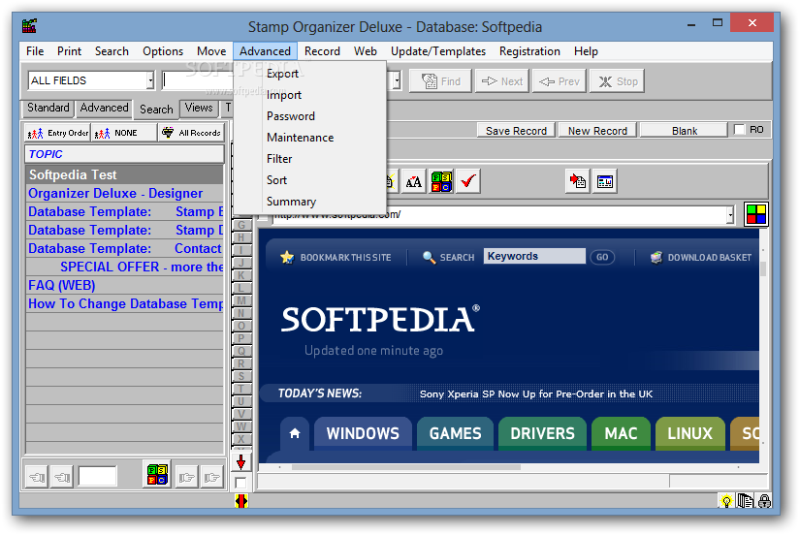Click the red checkmark toolbar icon
The height and width of the screenshot is (535, 800).
468,181
